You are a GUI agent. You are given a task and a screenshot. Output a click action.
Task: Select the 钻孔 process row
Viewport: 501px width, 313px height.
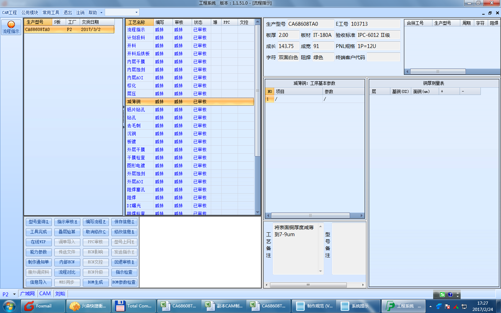(190, 118)
